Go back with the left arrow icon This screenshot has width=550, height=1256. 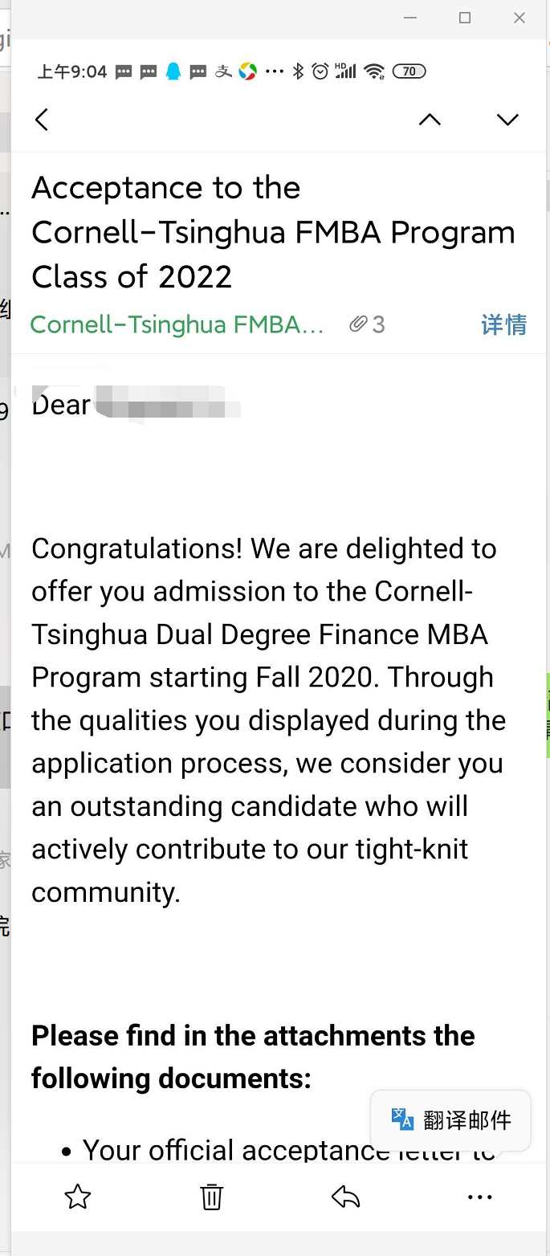pos(42,120)
